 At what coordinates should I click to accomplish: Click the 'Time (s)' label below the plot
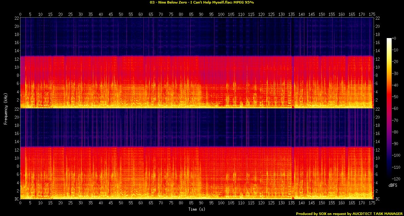197,209
